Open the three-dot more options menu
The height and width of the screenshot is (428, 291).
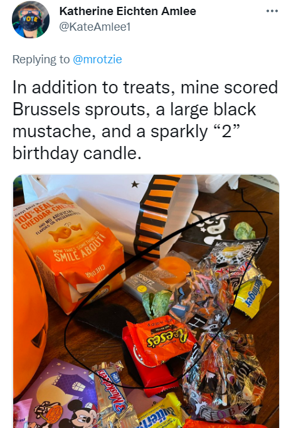(x=272, y=11)
